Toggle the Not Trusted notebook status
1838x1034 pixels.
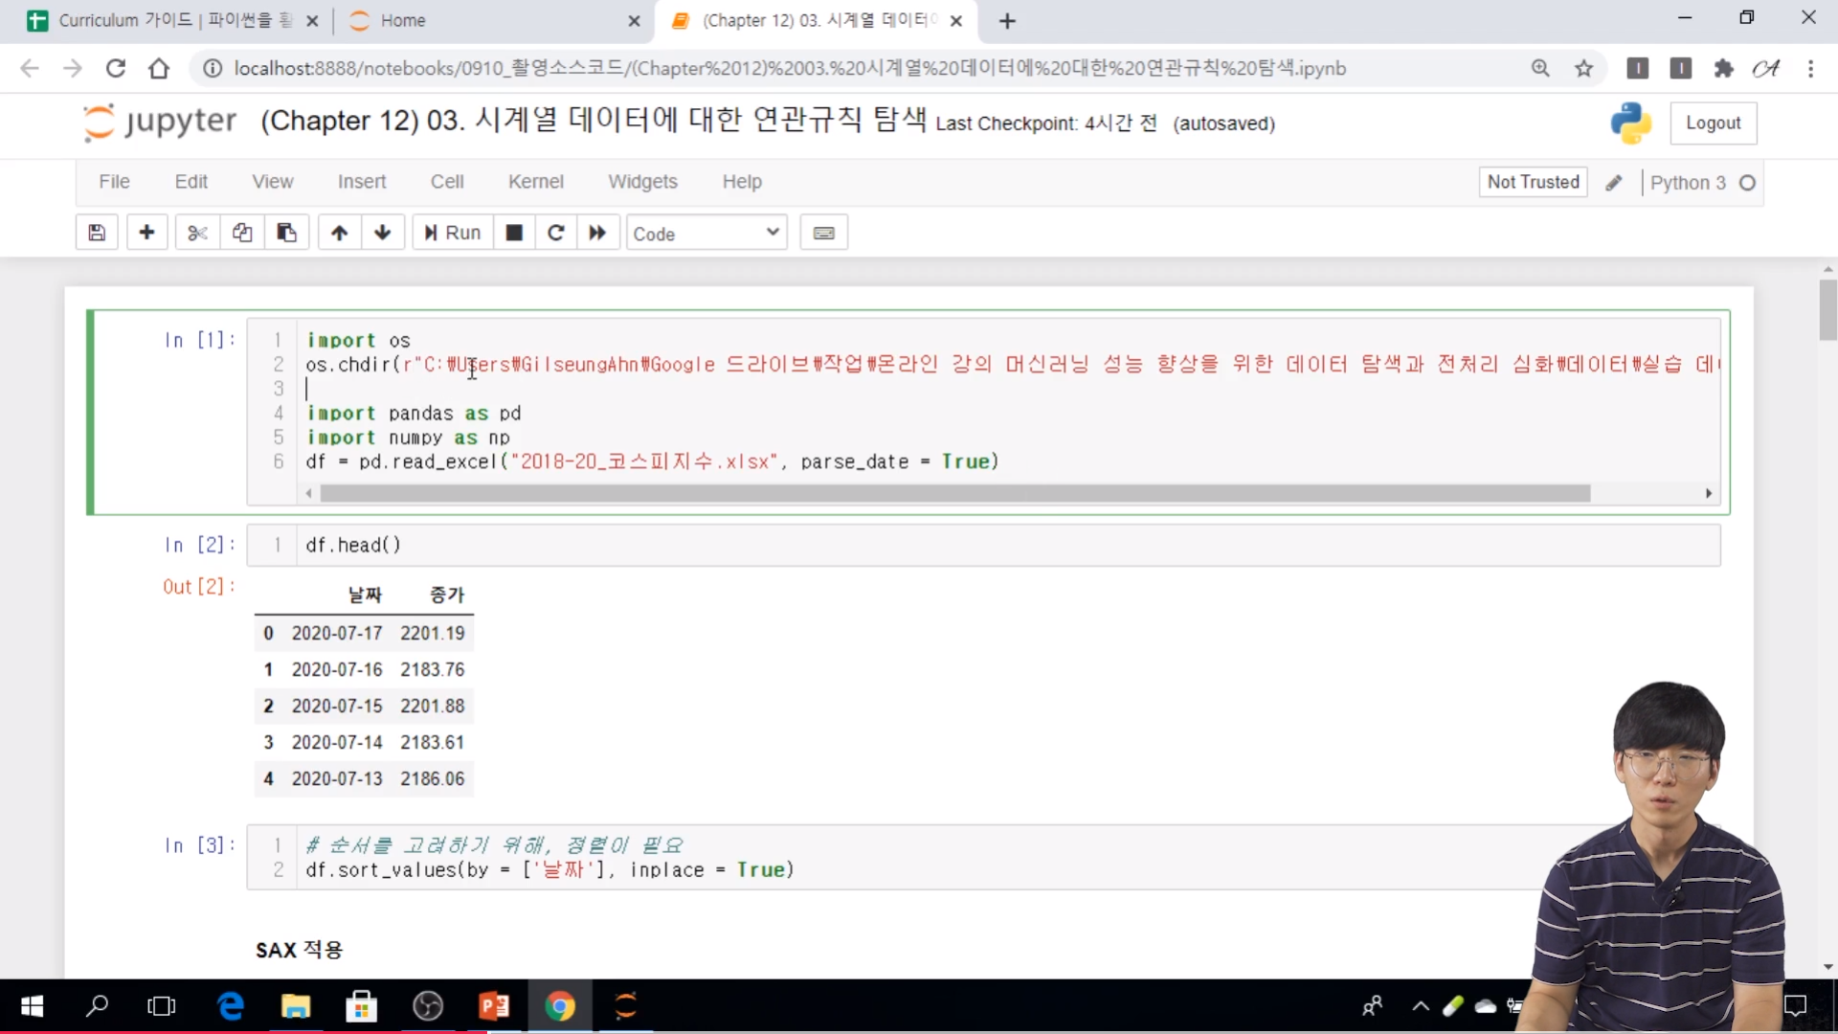[1533, 182]
